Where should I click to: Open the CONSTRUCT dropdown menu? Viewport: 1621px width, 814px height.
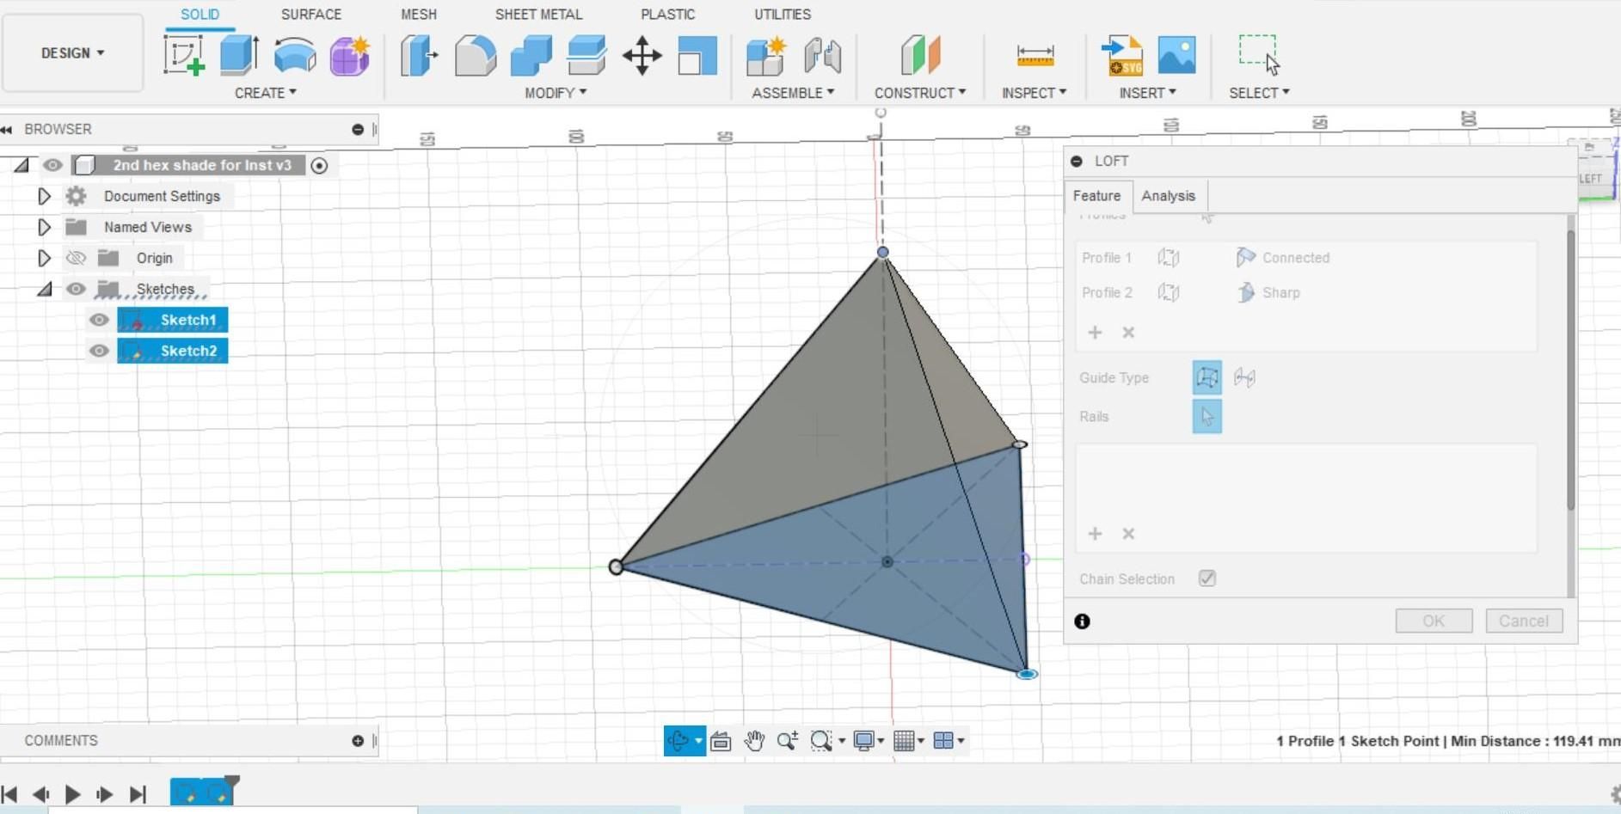point(919,93)
